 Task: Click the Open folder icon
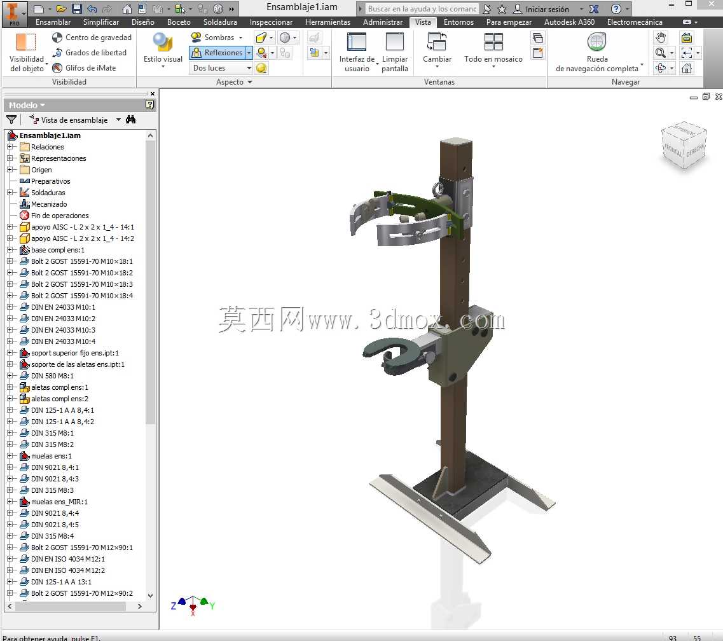coord(61,9)
